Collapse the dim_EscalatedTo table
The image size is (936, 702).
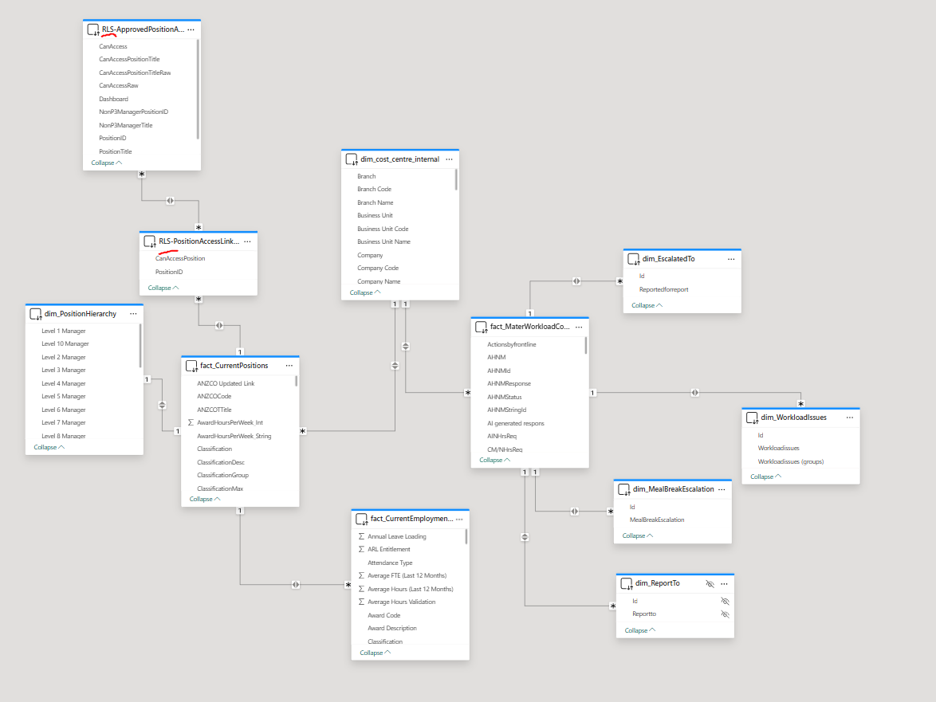647,305
